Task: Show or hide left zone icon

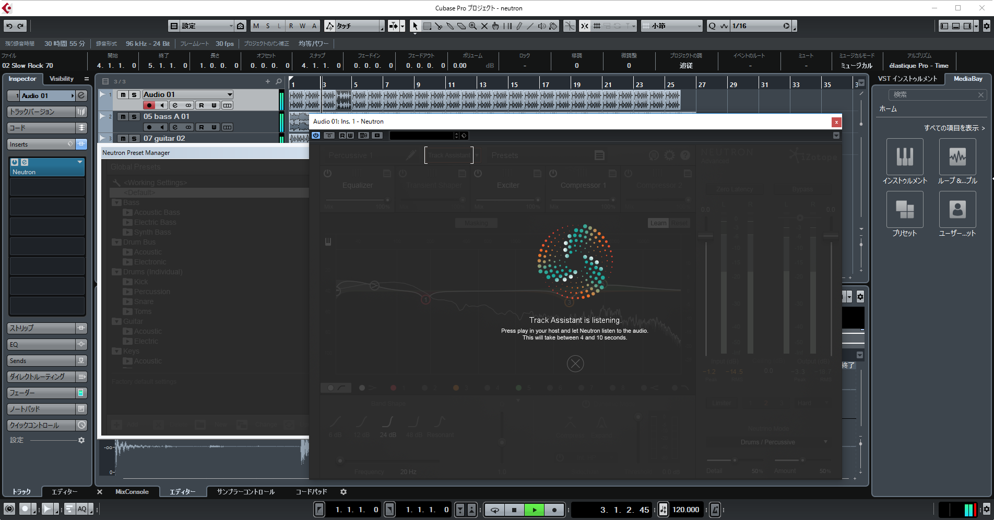Action: [944, 26]
